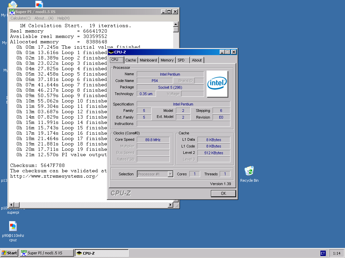Click the system clock showing 1:14

(x=337, y=253)
